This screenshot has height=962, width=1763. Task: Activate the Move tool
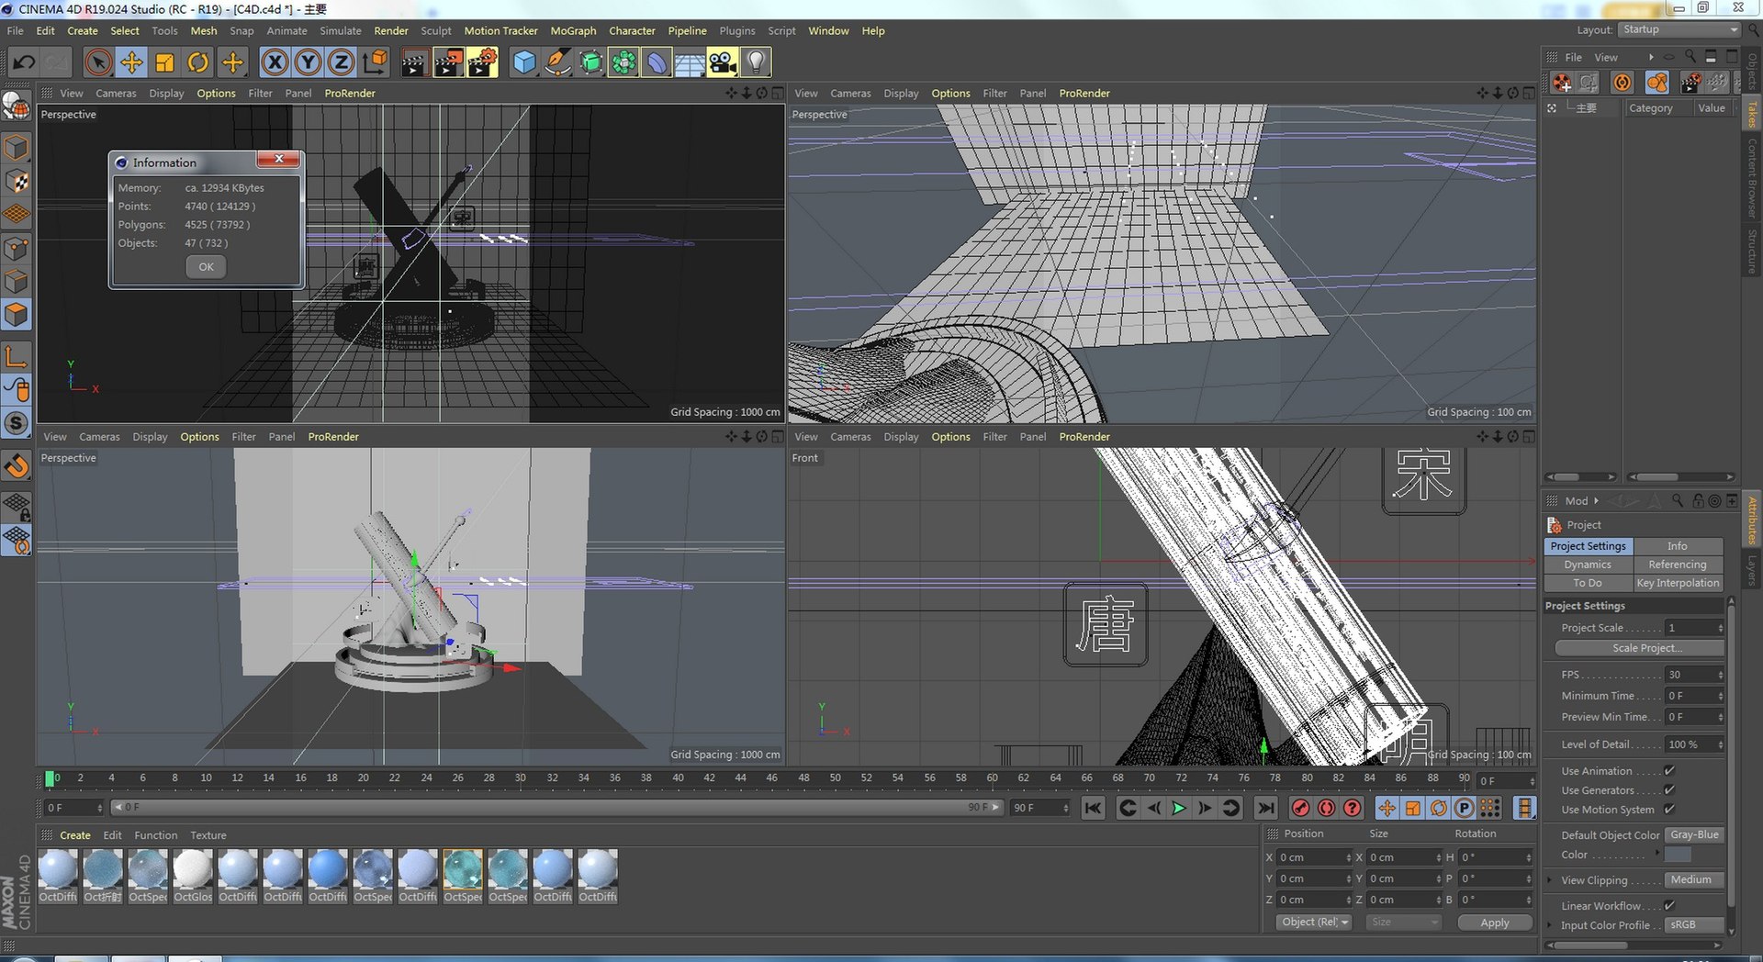(131, 62)
